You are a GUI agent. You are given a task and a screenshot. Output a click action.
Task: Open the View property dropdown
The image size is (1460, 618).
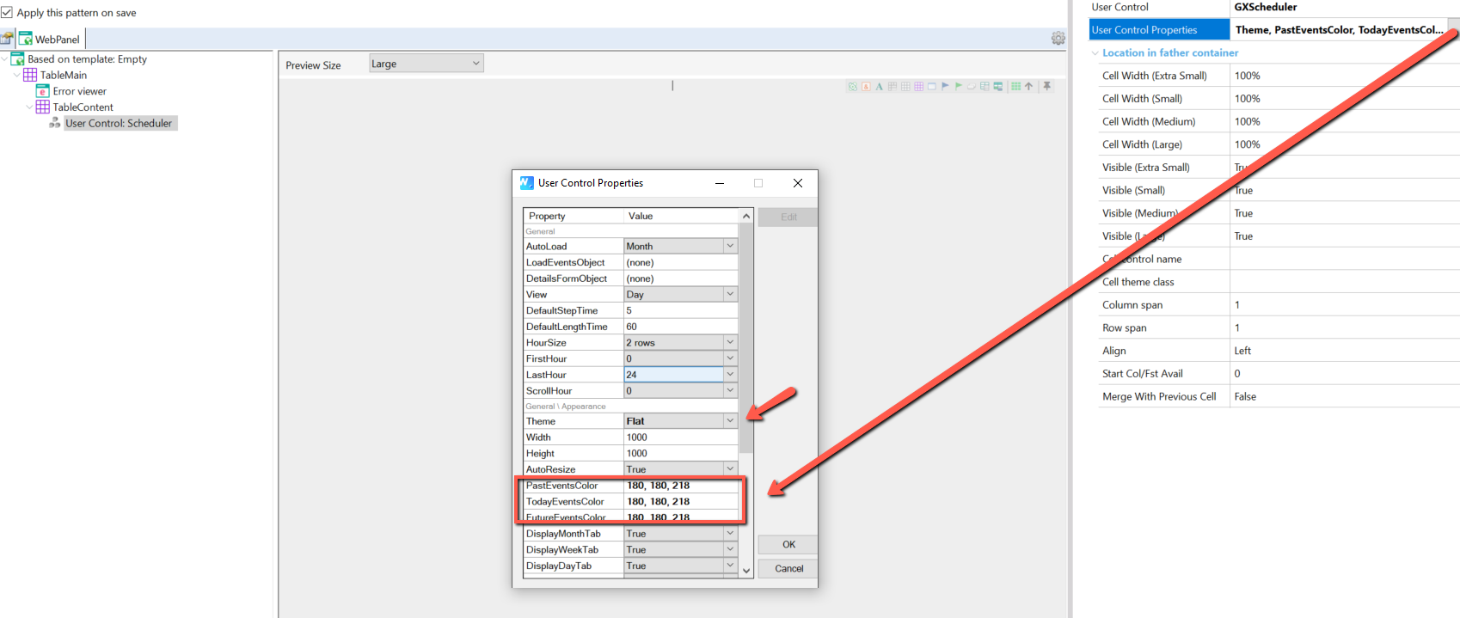(729, 294)
